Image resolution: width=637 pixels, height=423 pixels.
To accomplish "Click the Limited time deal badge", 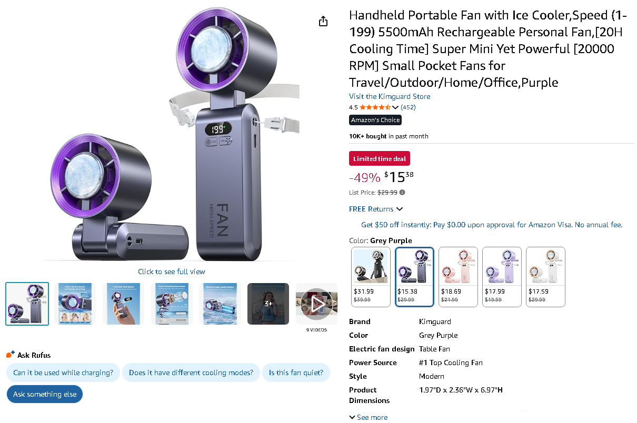I will click(x=380, y=159).
